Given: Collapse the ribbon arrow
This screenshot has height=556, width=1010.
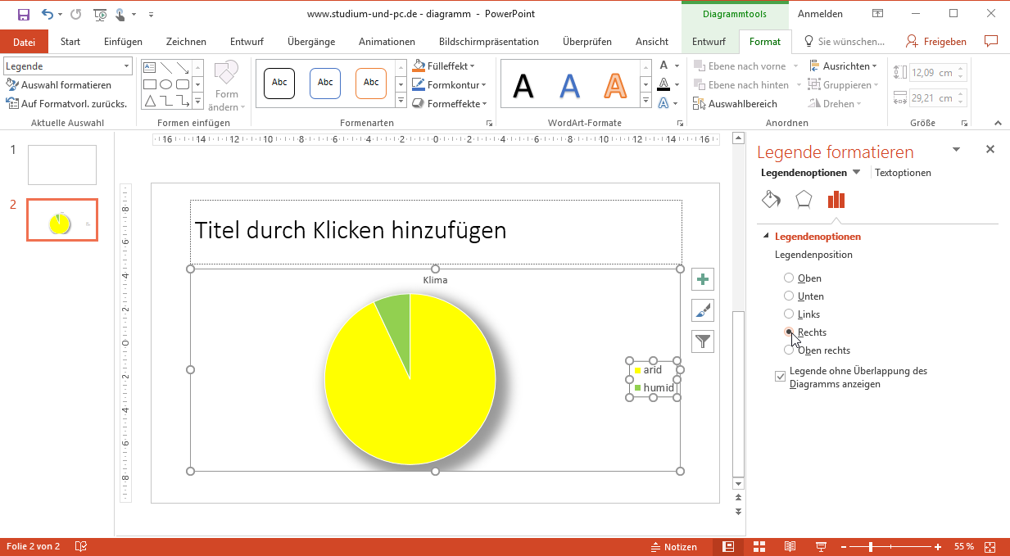Looking at the screenshot, I should [x=998, y=123].
